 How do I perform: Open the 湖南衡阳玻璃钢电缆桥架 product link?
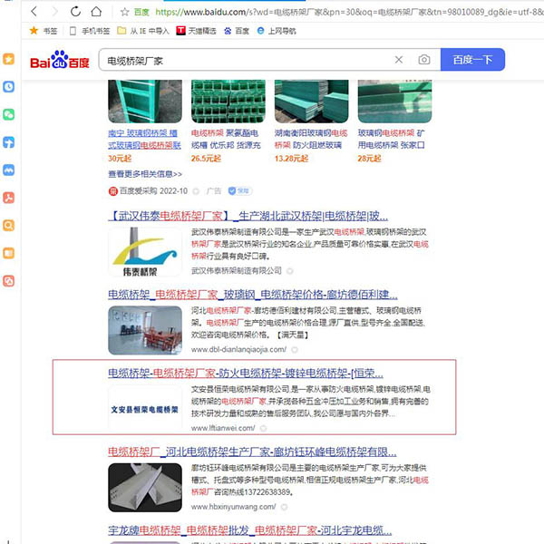311,139
